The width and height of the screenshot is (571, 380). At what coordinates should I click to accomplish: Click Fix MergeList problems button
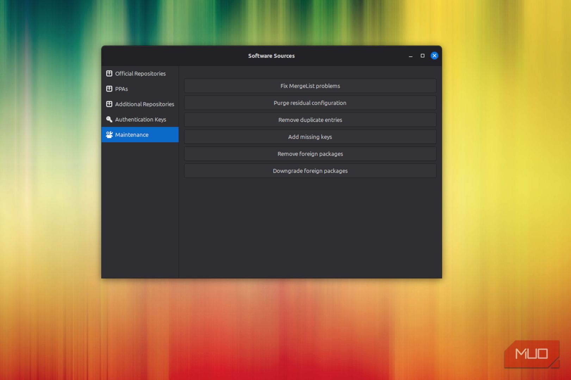(x=310, y=86)
